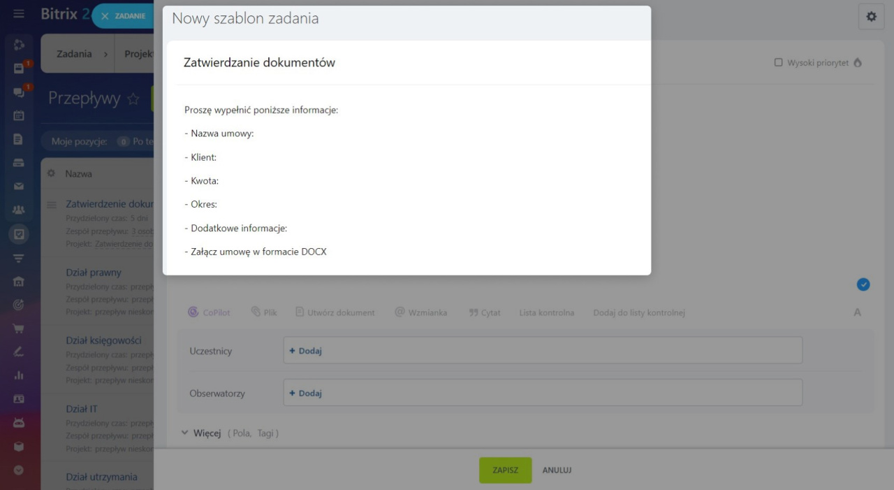Expand the Więcej section
Image resolution: width=894 pixels, height=490 pixels.
point(200,433)
